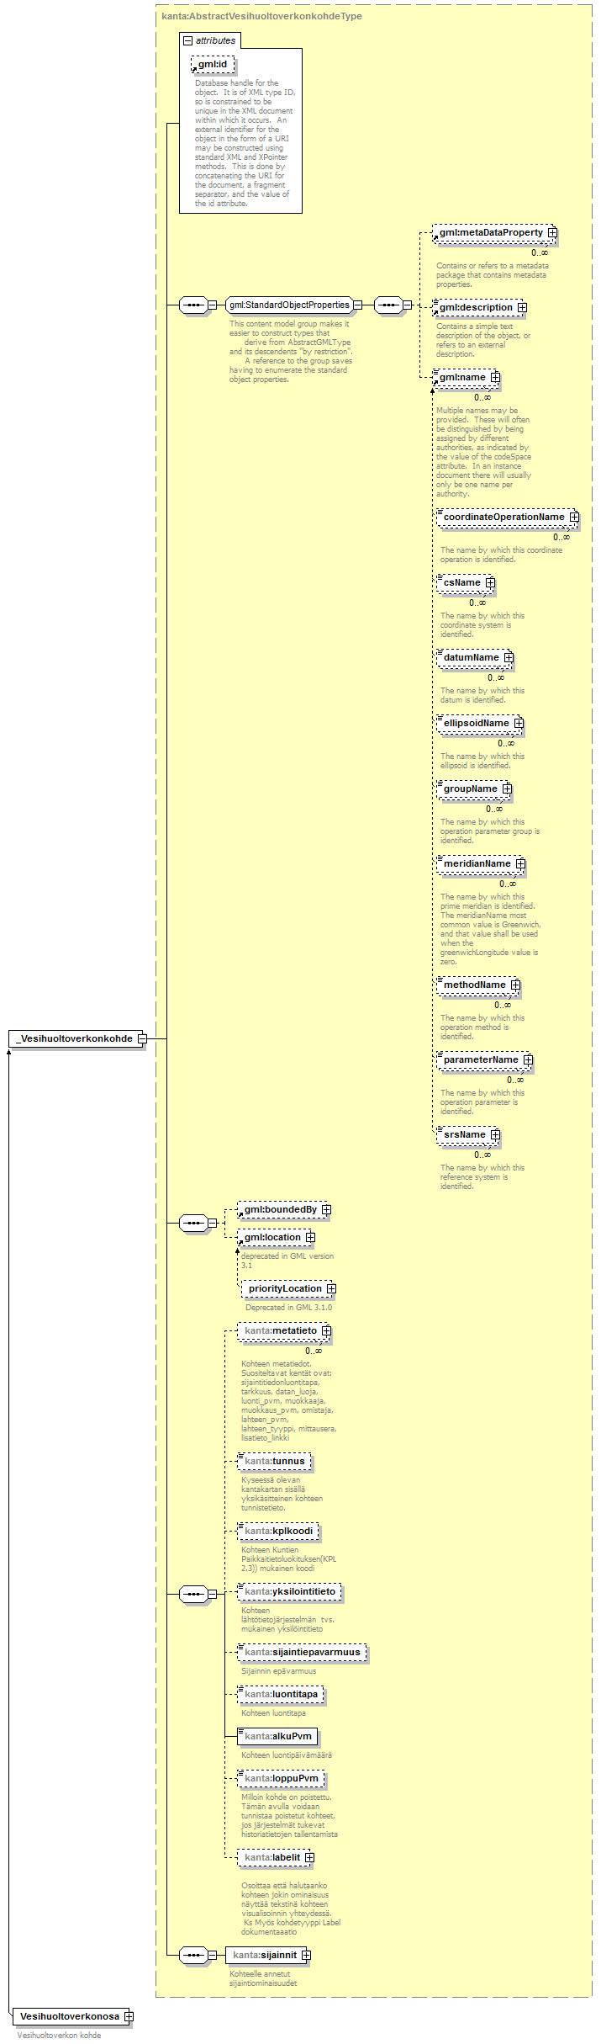601x2044 pixels.
Task: Collapse the _Vesihuoltoverkonkohde node
Action: [x=142, y=1038]
